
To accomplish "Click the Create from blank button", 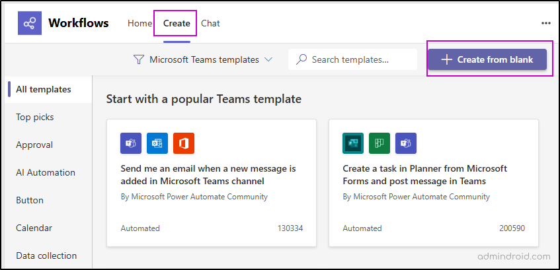I will [487, 59].
